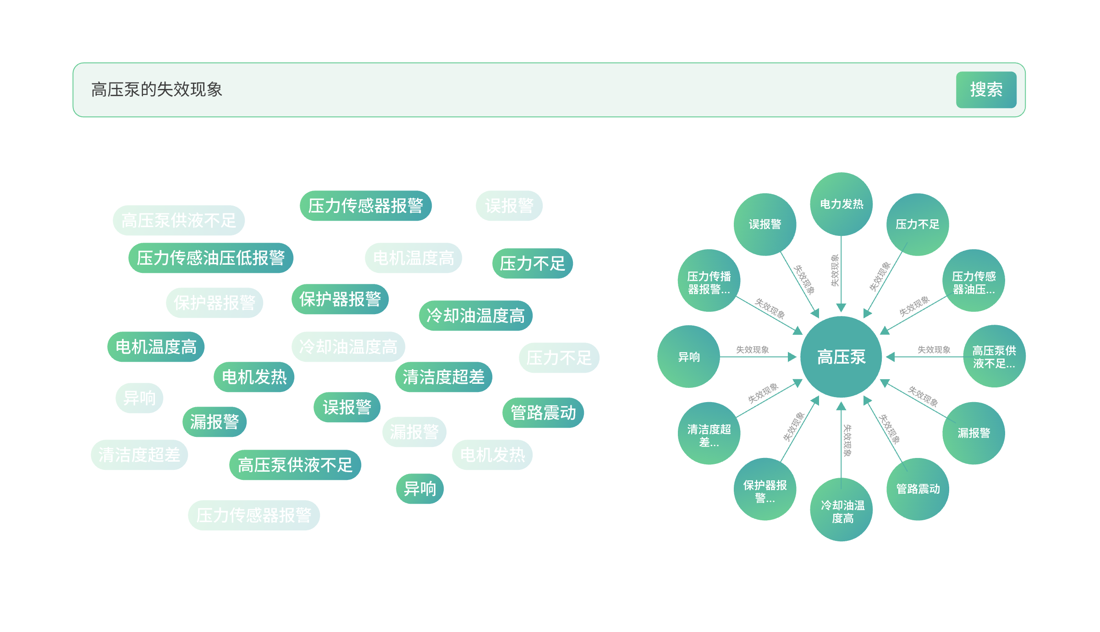
Task: Focus the search field containing 高压泵的失效现象
Action: (513, 90)
